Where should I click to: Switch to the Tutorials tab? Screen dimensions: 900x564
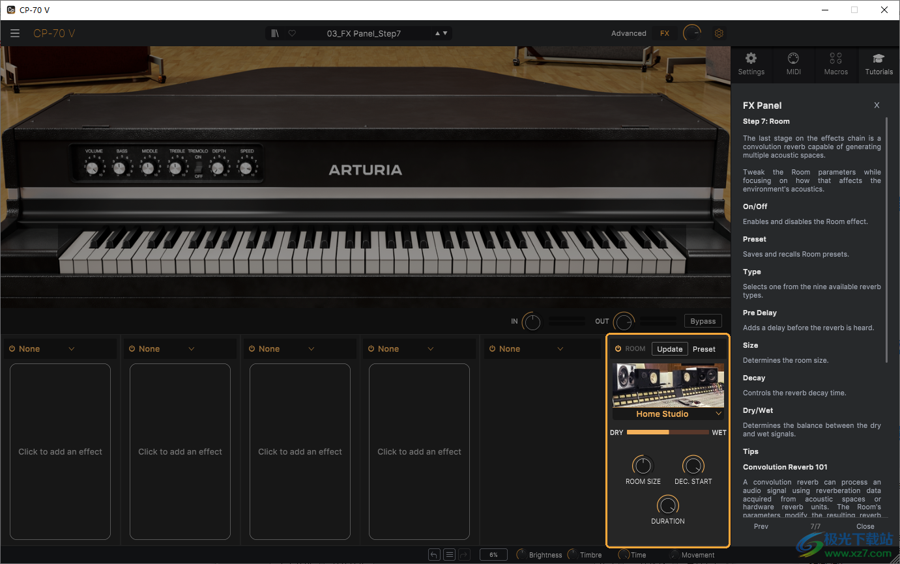[x=878, y=64]
